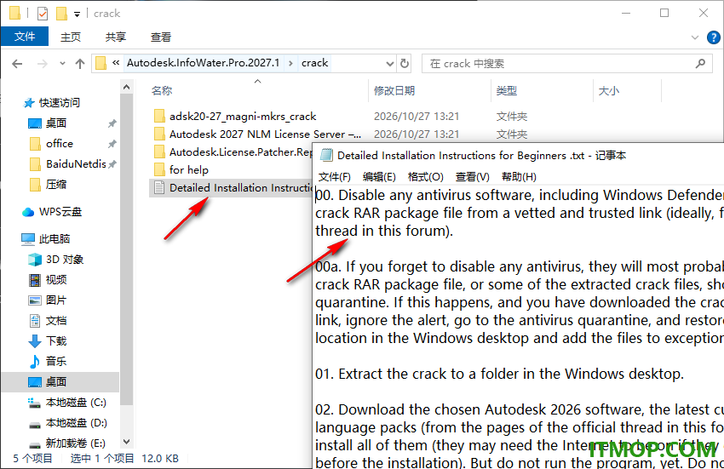Switch to the 查看 ribbon tab

[161, 37]
